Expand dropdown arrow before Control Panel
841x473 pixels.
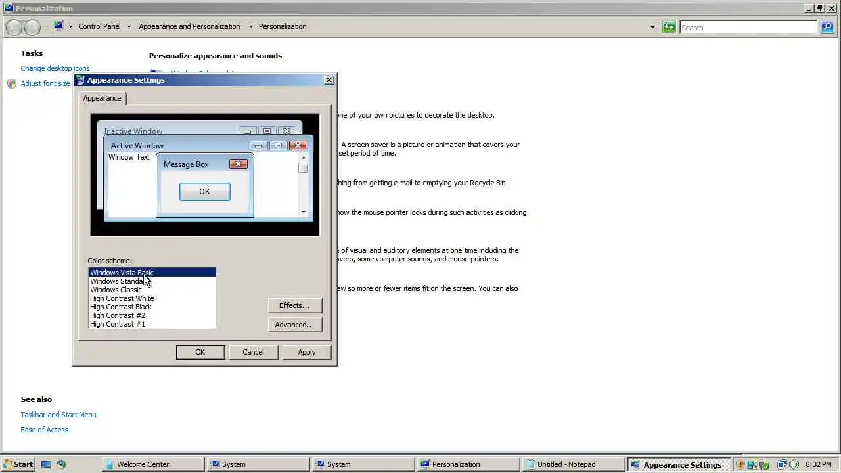pyautogui.click(x=70, y=27)
